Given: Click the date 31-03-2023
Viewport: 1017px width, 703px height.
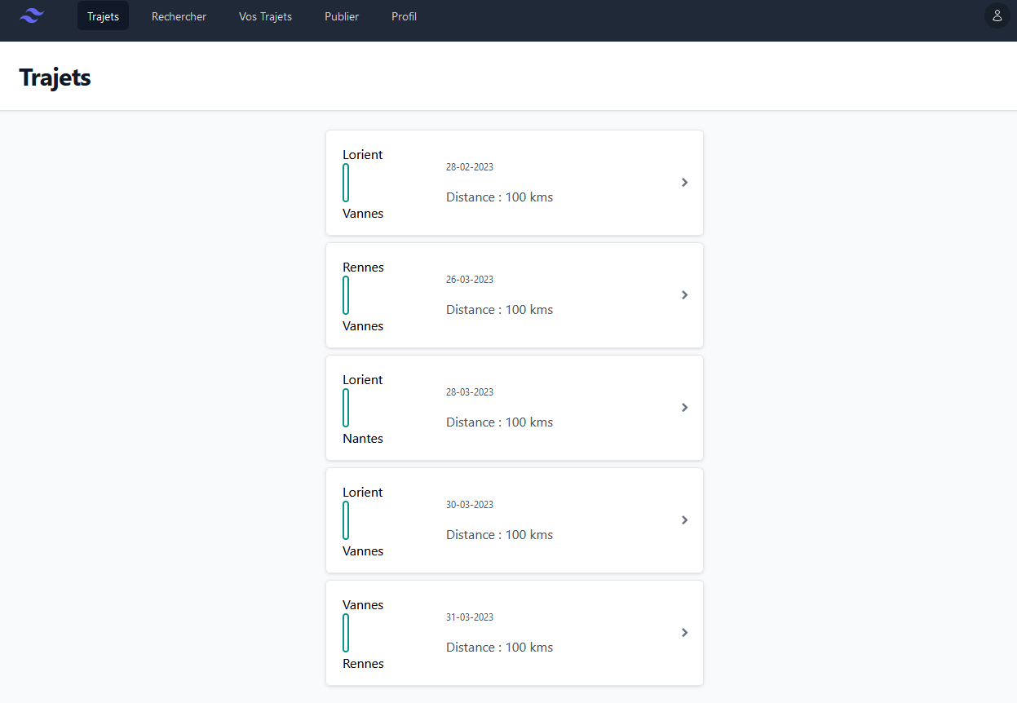Looking at the screenshot, I should [470, 617].
